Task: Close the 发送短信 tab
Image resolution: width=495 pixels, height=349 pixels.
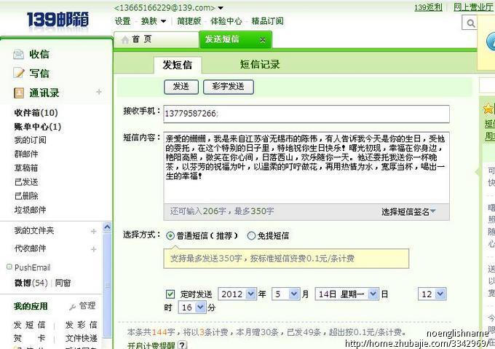Action: [262, 40]
